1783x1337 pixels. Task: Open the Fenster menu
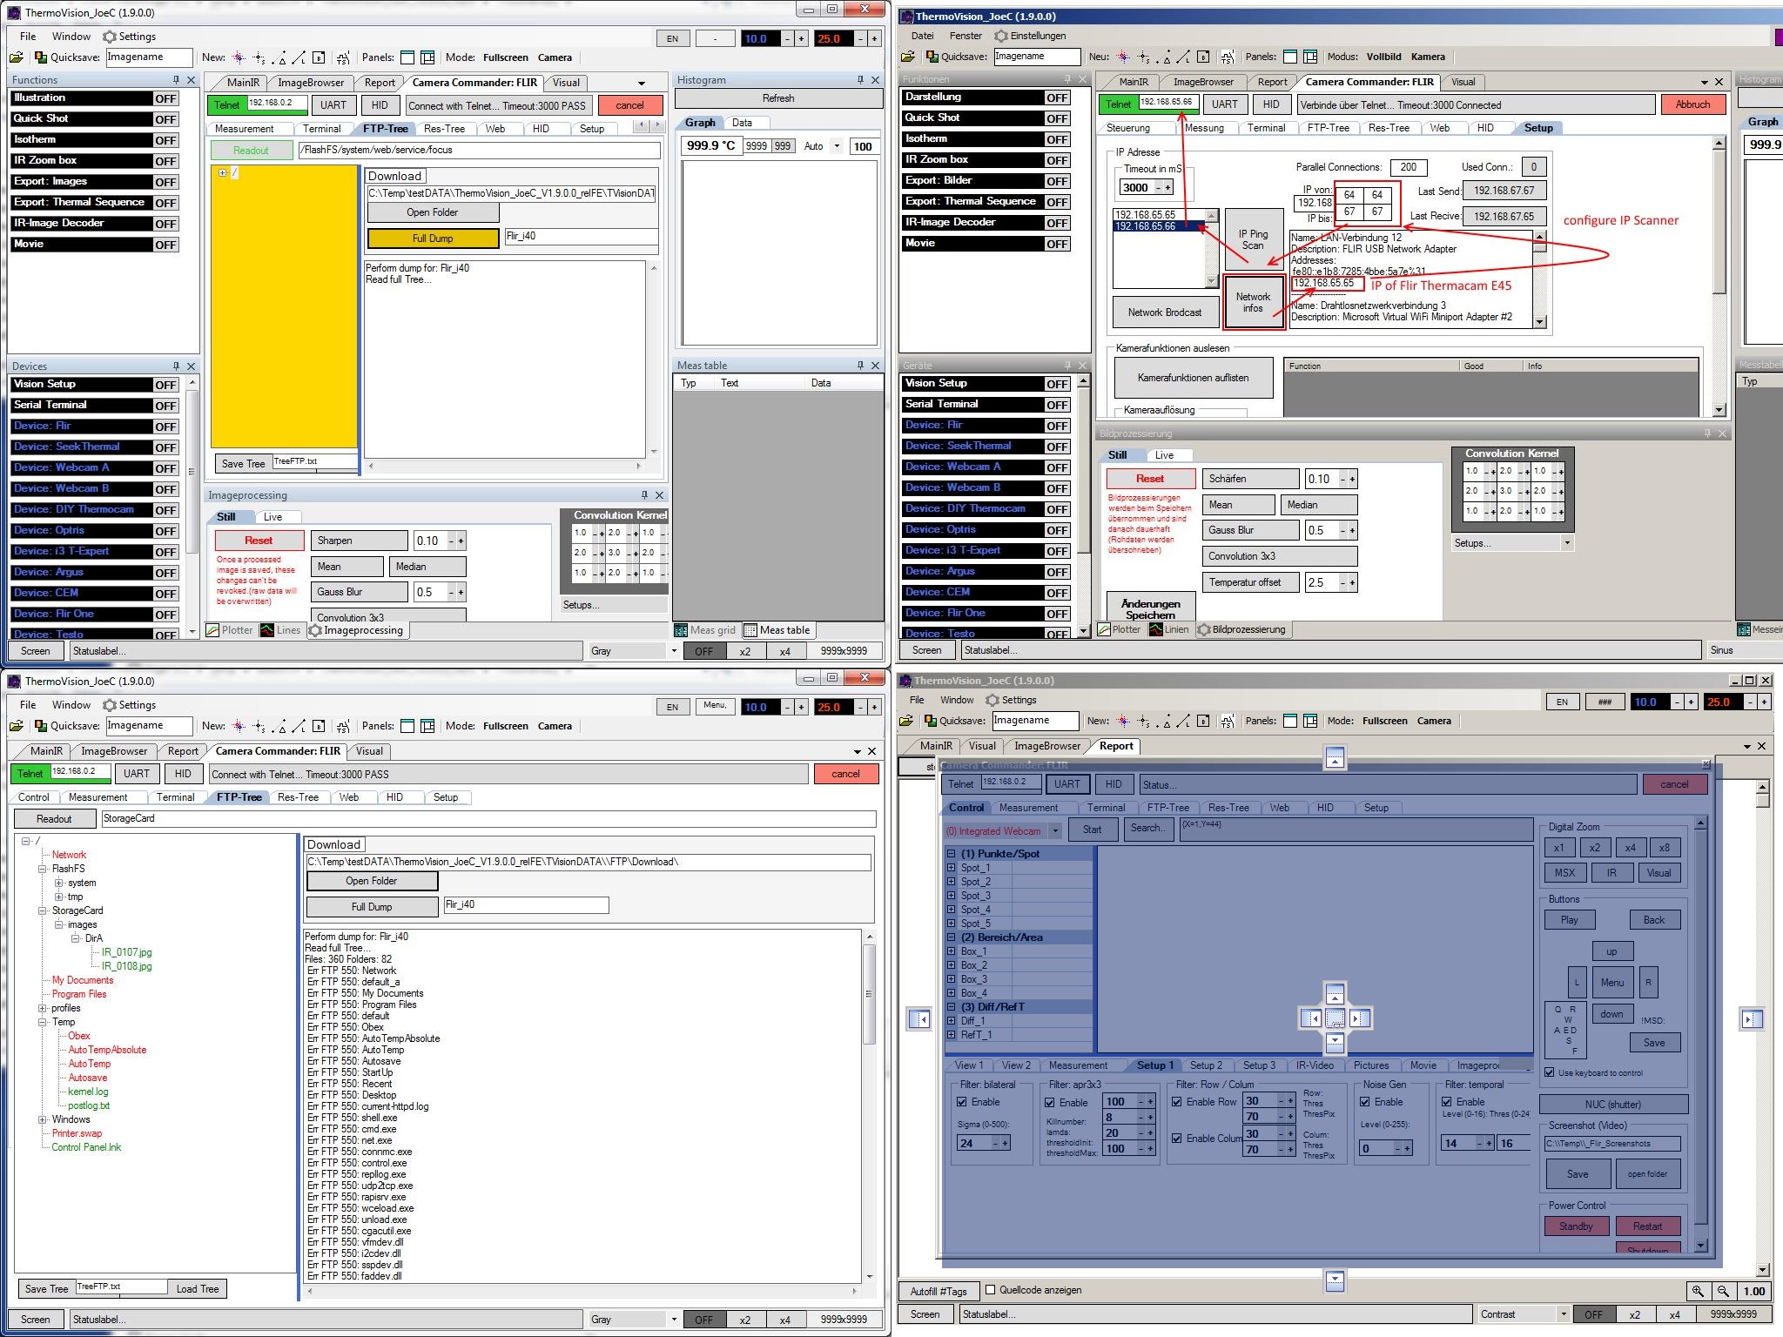click(x=965, y=36)
